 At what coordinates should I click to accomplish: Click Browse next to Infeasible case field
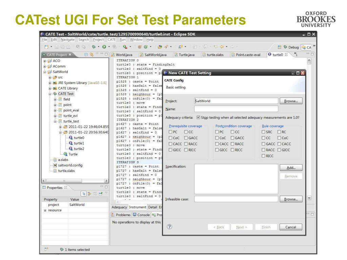[x=291, y=199]
